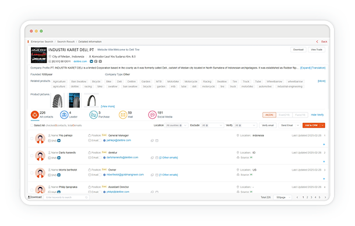Click mail icon in direktur row
Viewport: 355px width, 226px height.
tap(157, 158)
